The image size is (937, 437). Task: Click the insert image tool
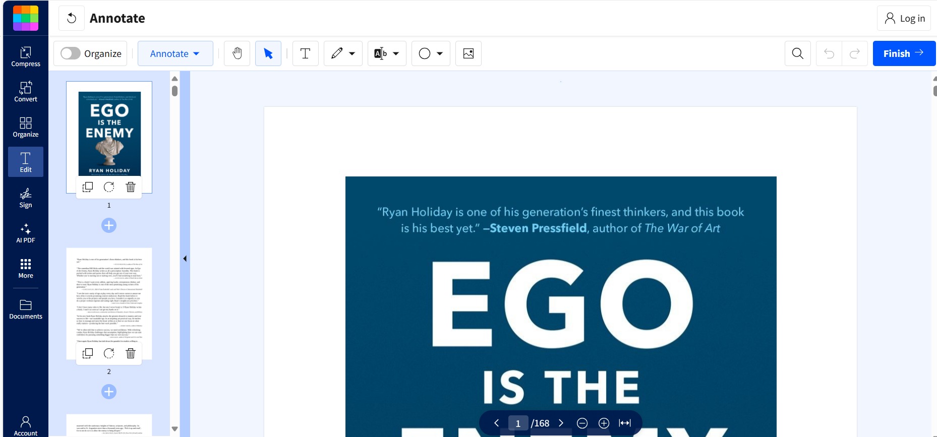coord(468,53)
